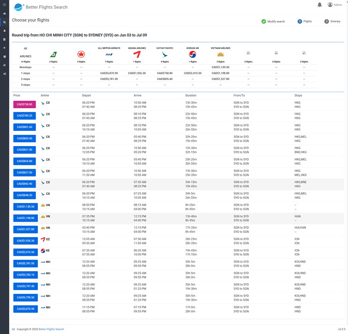Select Cathay Pacific airline logo
The height and width of the screenshot is (334, 348).
tap(164, 54)
